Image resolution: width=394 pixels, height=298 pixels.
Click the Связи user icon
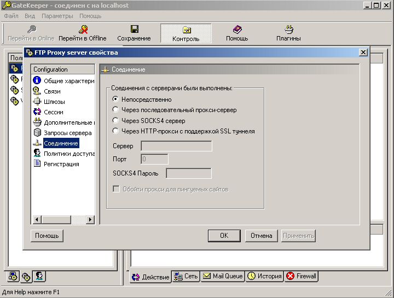(37, 91)
